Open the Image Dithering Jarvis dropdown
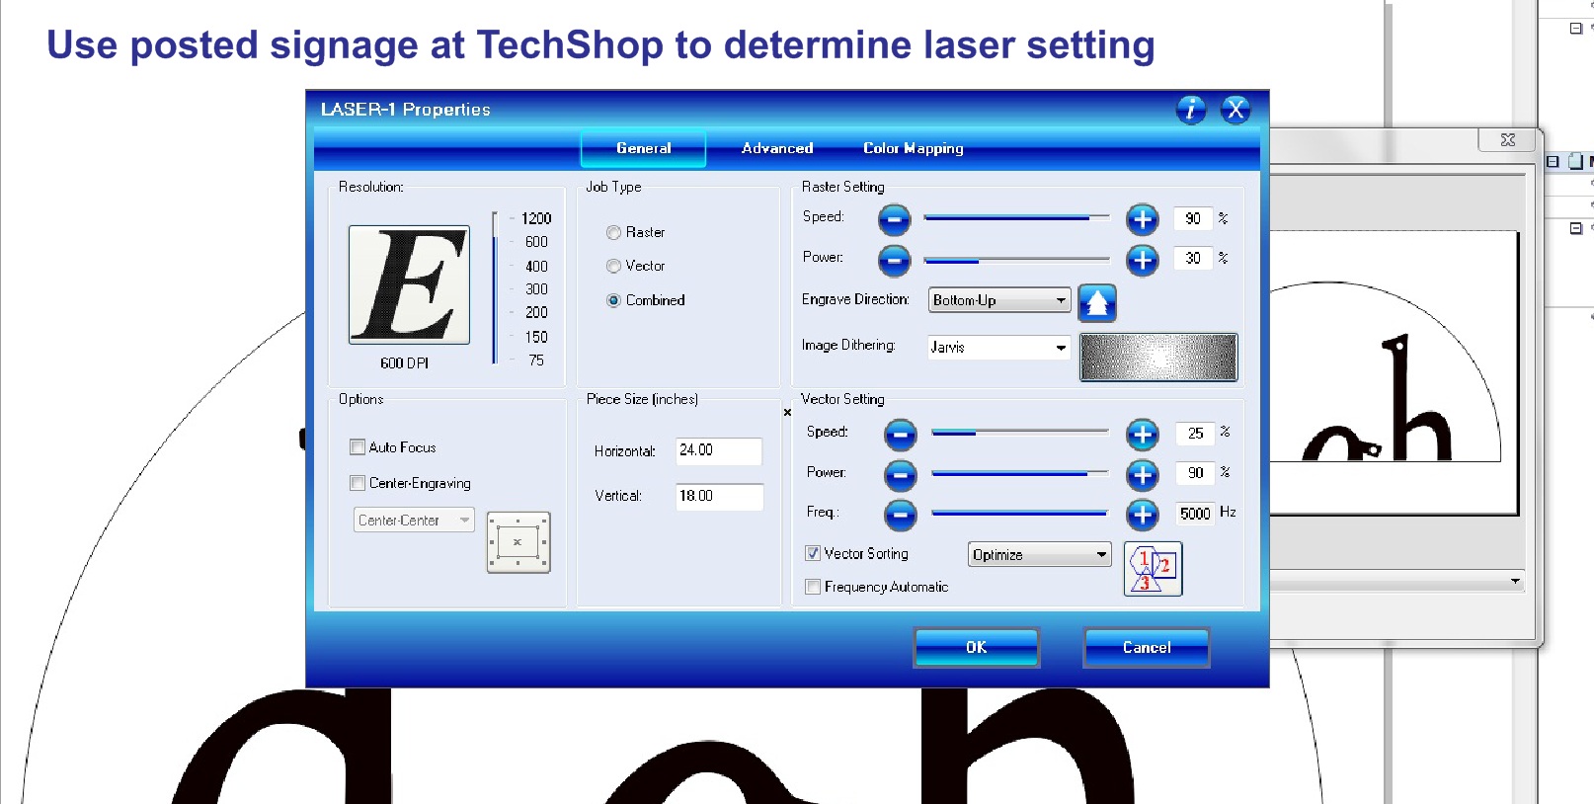 (999, 347)
